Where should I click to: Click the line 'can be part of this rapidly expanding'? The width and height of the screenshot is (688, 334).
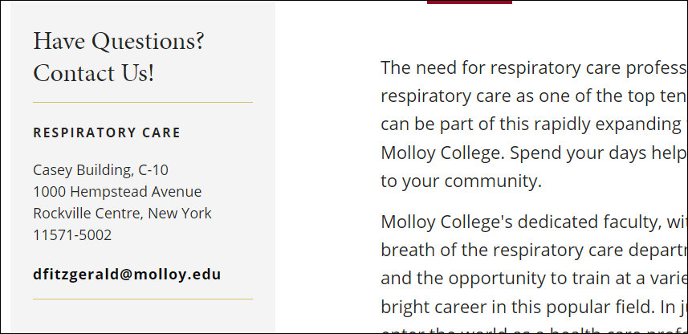tap(533, 124)
